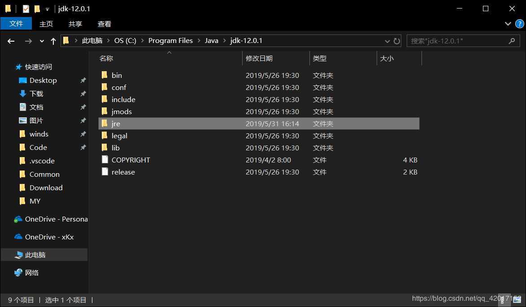Expand the address bar history dropdown

coord(387,41)
